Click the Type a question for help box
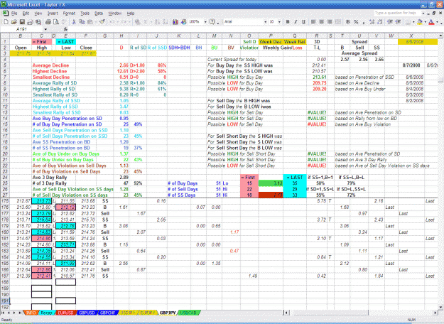 [x=397, y=13]
